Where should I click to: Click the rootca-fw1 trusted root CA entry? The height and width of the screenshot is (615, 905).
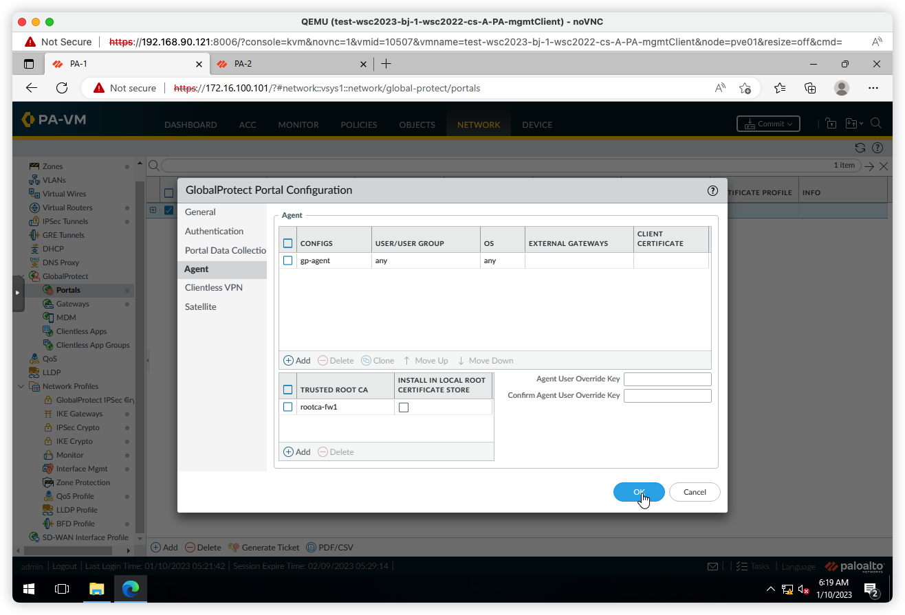click(318, 407)
